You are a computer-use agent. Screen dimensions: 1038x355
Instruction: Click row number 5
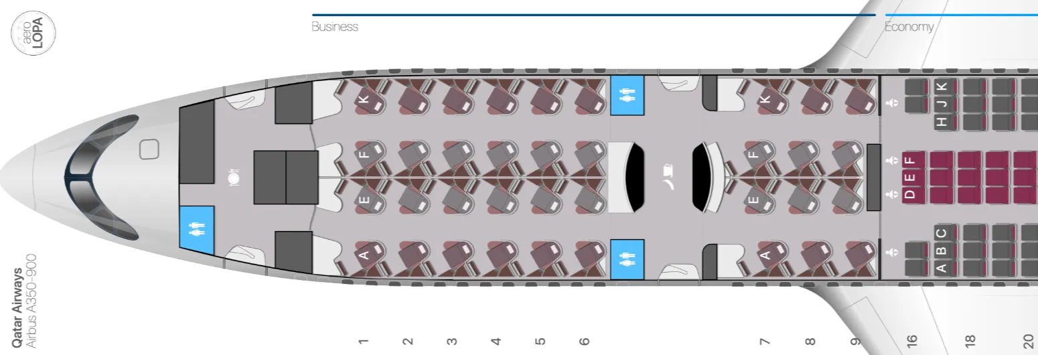[540, 341]
